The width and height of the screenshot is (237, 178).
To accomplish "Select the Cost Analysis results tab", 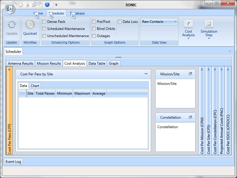I will click(x=75, y=63).
